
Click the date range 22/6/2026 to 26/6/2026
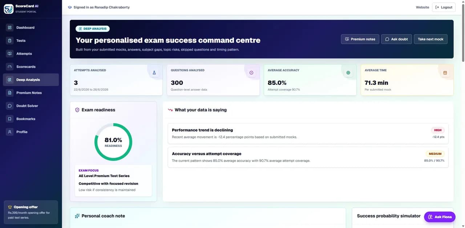91,90
